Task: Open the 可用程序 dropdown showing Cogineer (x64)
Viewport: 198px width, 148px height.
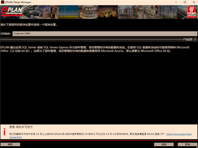Action: pos(105,33)
